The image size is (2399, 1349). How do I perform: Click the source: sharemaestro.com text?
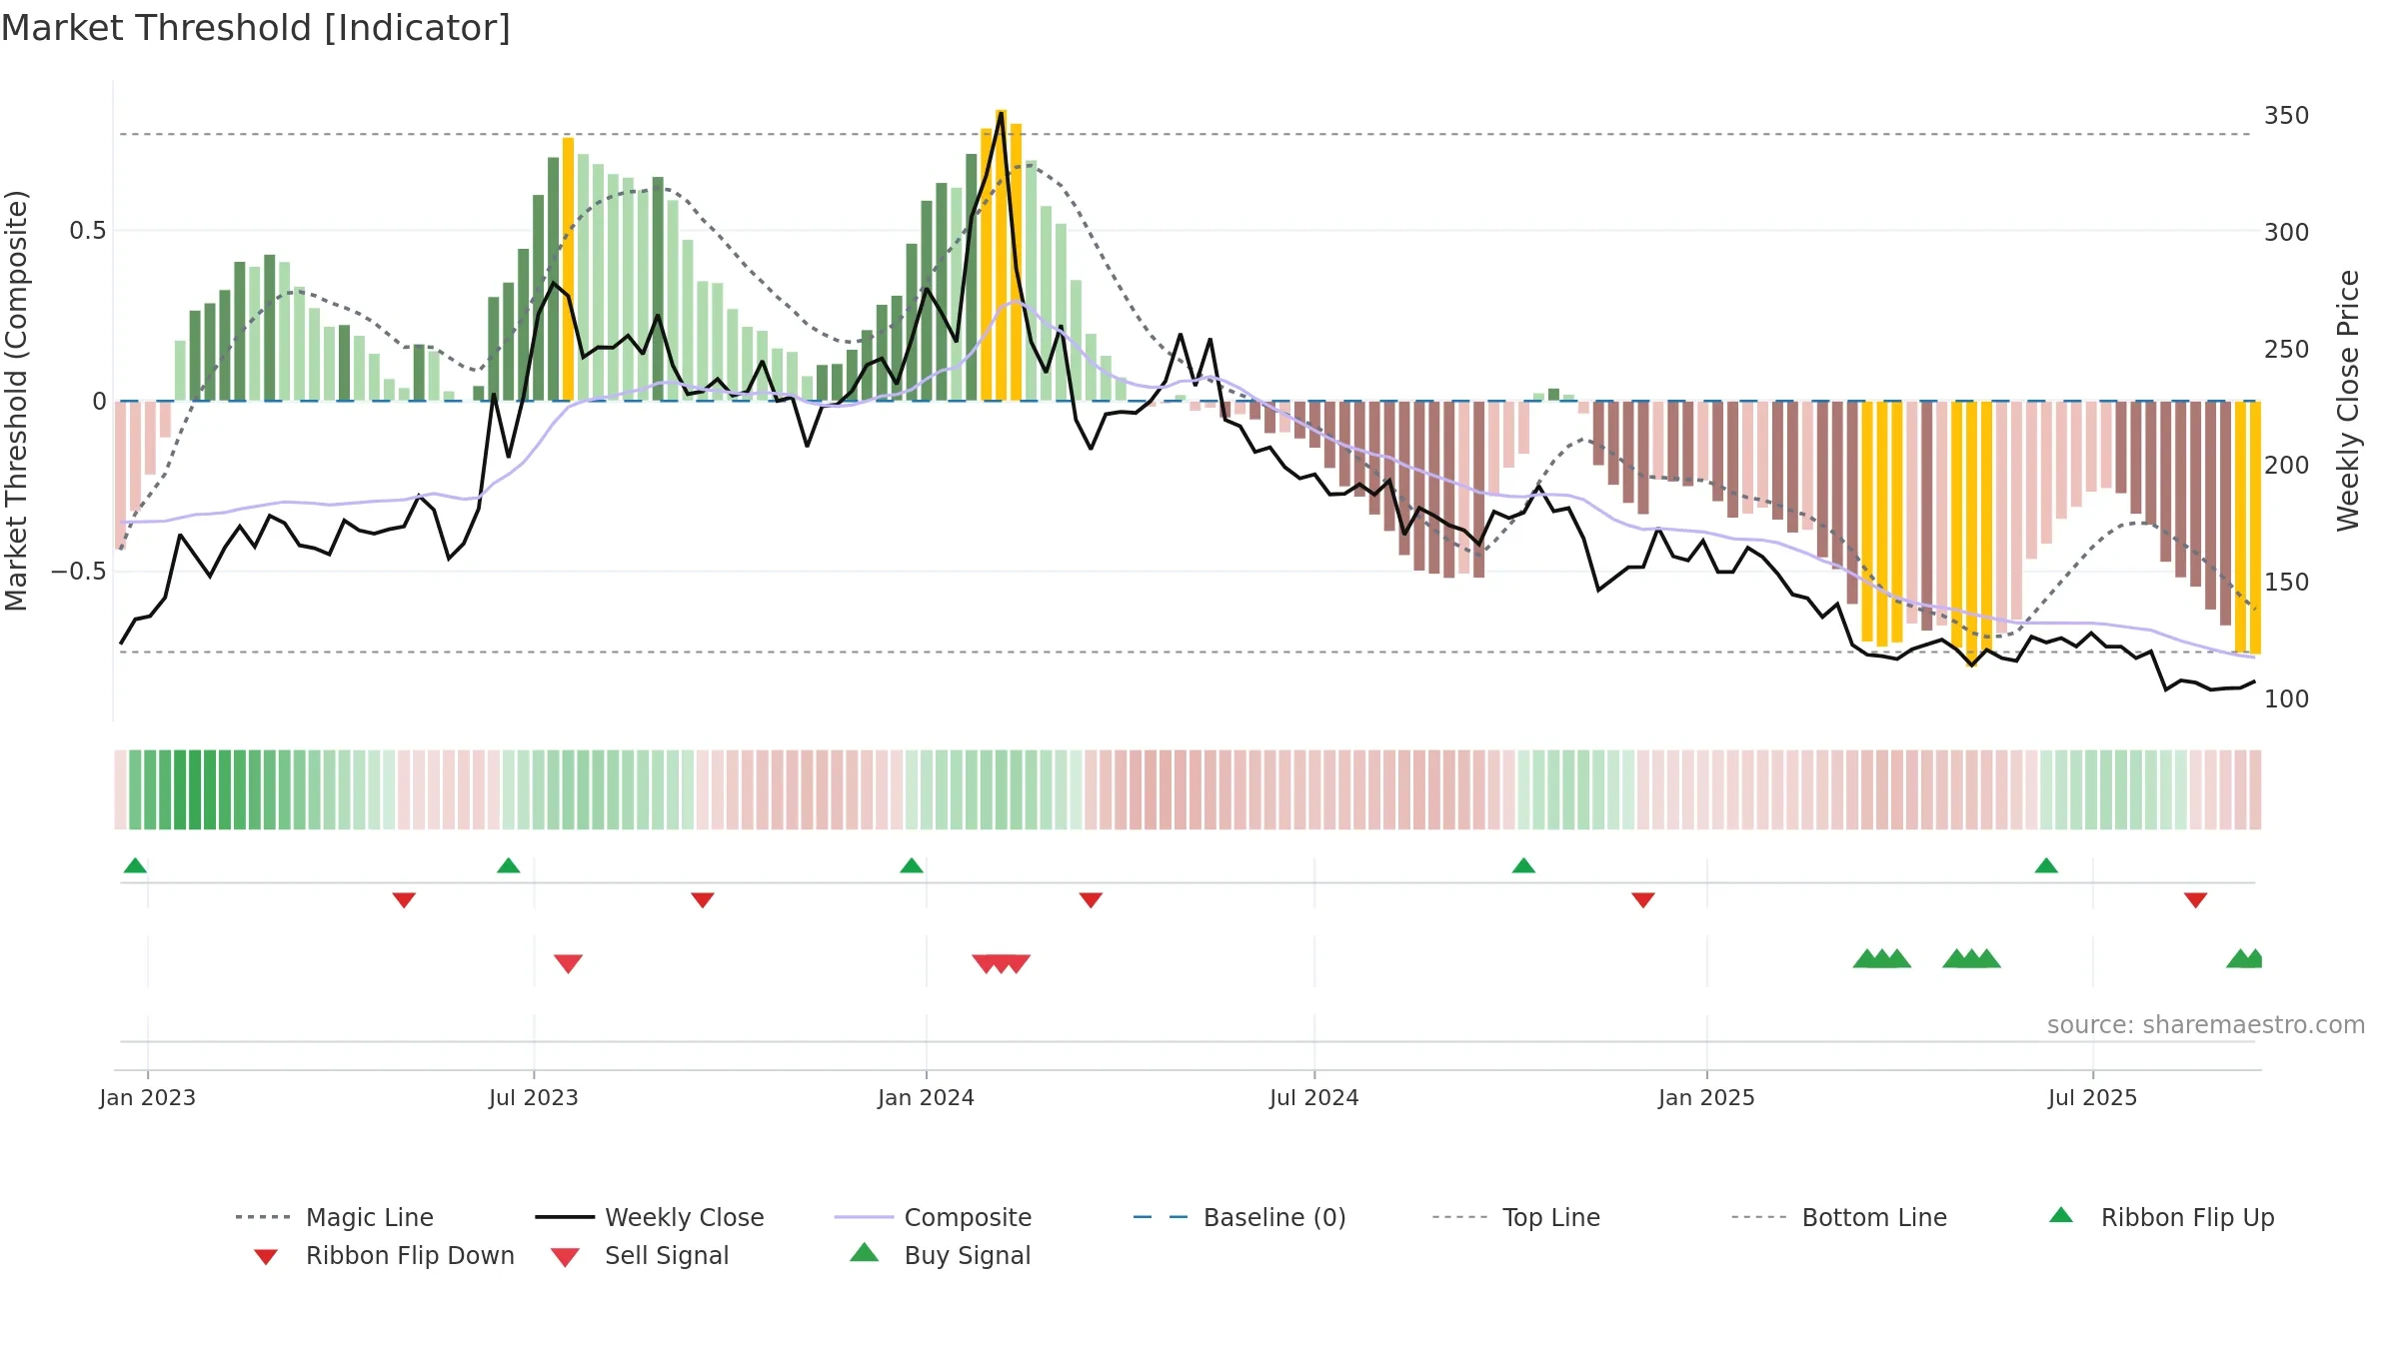click(x=2206, y=1025)
